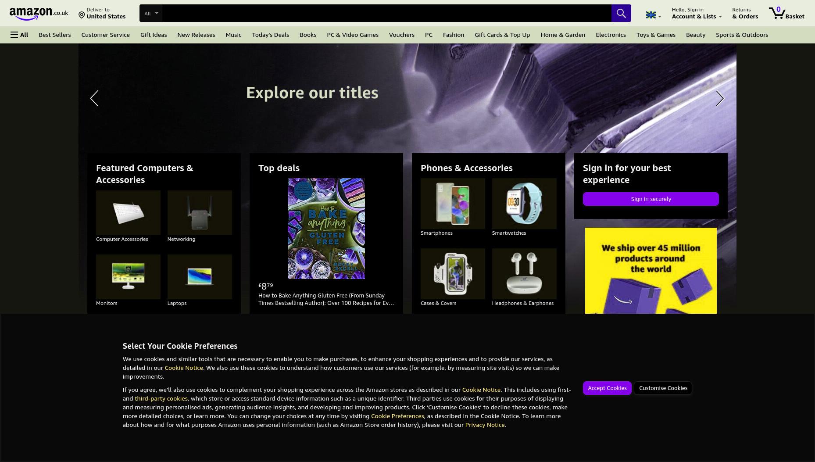Open third-party cookies link
Viewport: 815px width, 462px height.
pyautogui.click(x=161, y=398)
